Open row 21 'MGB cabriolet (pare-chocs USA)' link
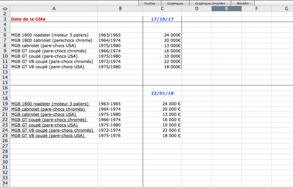 [44, 114]
